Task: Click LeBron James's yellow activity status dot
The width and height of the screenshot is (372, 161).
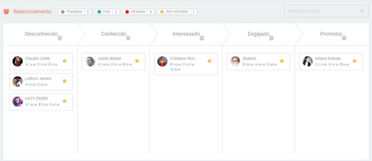Action: [65, 81]
